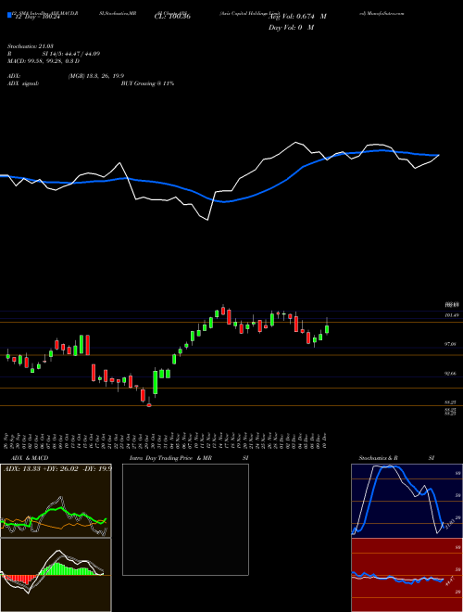This screenshot has height=612, width=463.
Task: Click the Stochastics & RSI panel heading
Action: tap(396, 458)
